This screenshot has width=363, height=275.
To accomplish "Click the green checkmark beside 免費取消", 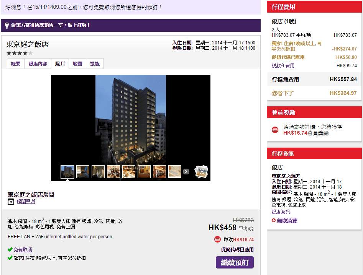I will pyautogui.click(x=10, y=250).
